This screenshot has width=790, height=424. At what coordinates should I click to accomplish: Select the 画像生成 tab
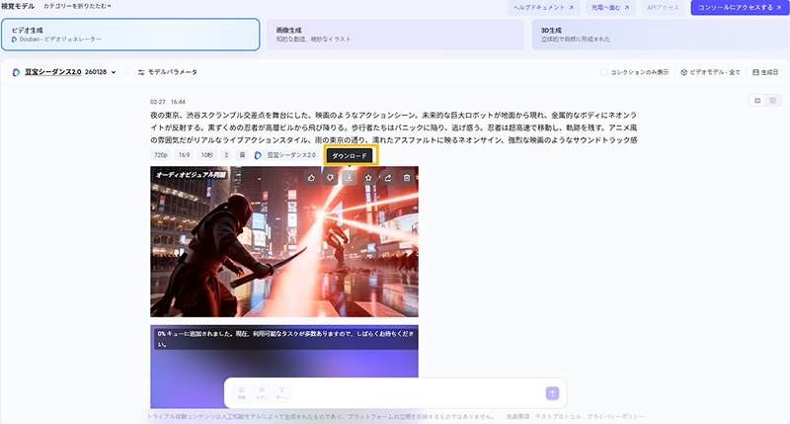(396, 35)
